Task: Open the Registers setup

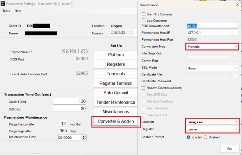Action: [116, 64]
